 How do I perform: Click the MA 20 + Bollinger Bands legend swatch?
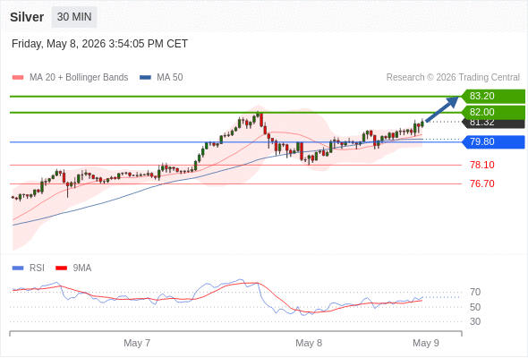pyautogui.click(x=18, y=78)
